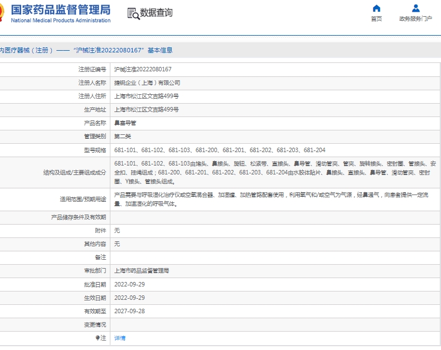This screenshot has width=441, height=350.
Task: Click the 变更情况 row label
Action: [x=95, y=325]
